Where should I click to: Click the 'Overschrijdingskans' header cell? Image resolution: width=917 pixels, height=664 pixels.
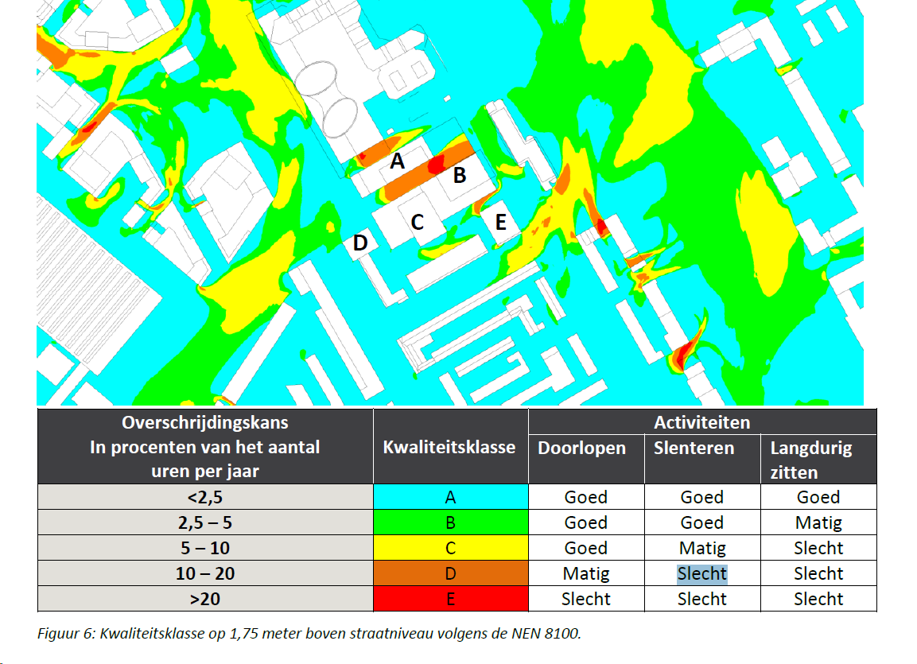205,447
